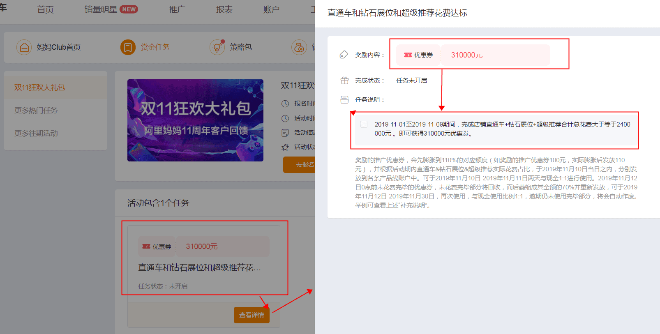Click the 奖励内容: label
660x334 pixels.
coord(370,55)
